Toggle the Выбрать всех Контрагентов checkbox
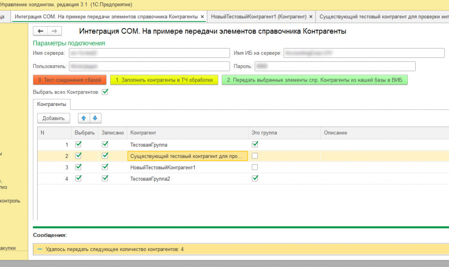This screenshot has width=449, height=267. click(105, 92)
